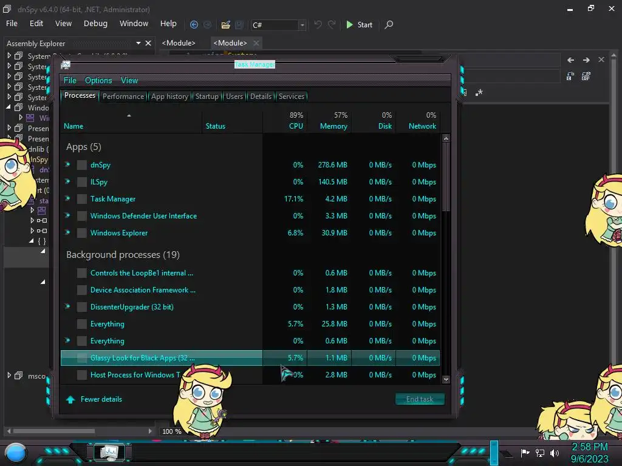
Task: Click left arrow in dnSpy right panel
Action: pyautogui.click(x=571, y=60)
